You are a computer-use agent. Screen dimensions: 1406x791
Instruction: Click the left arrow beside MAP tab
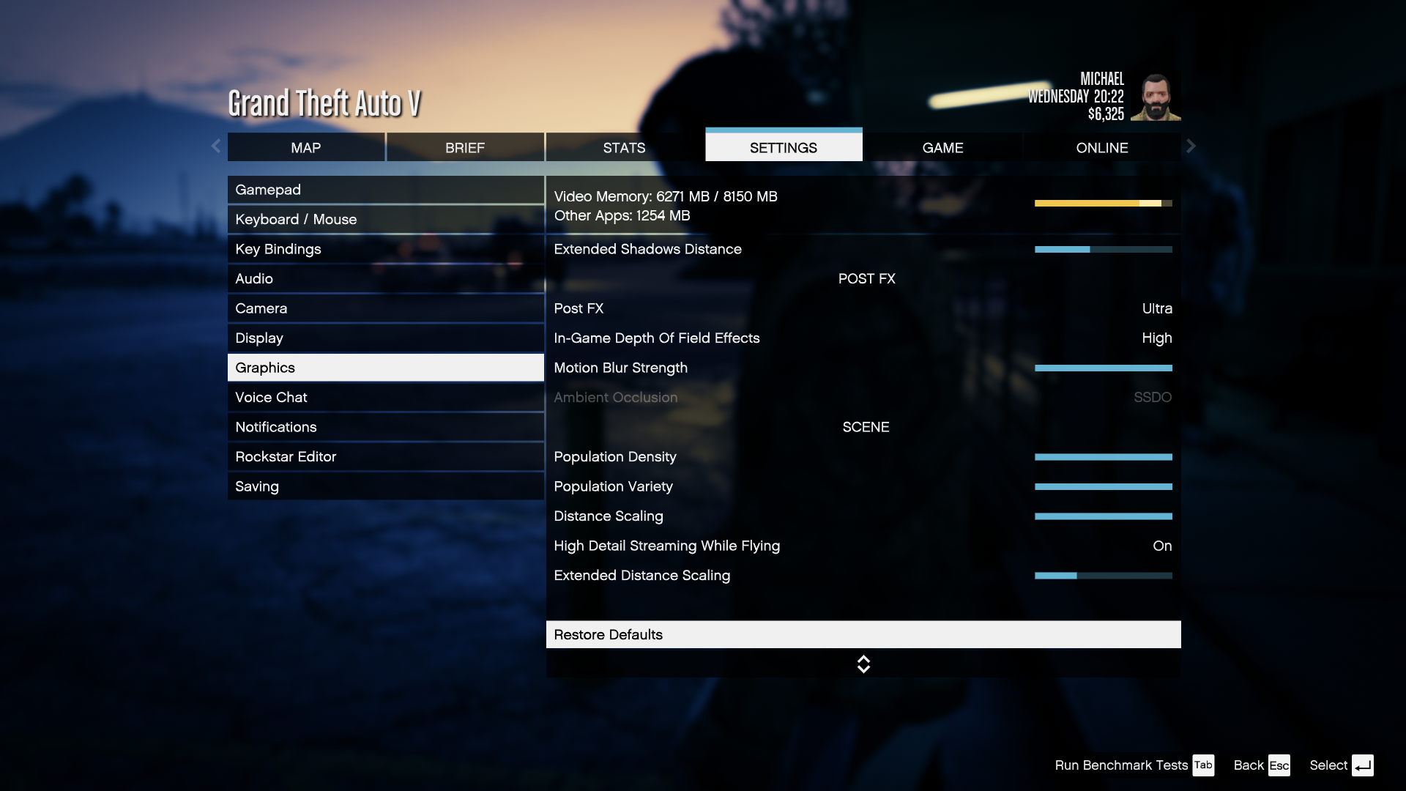216,146
